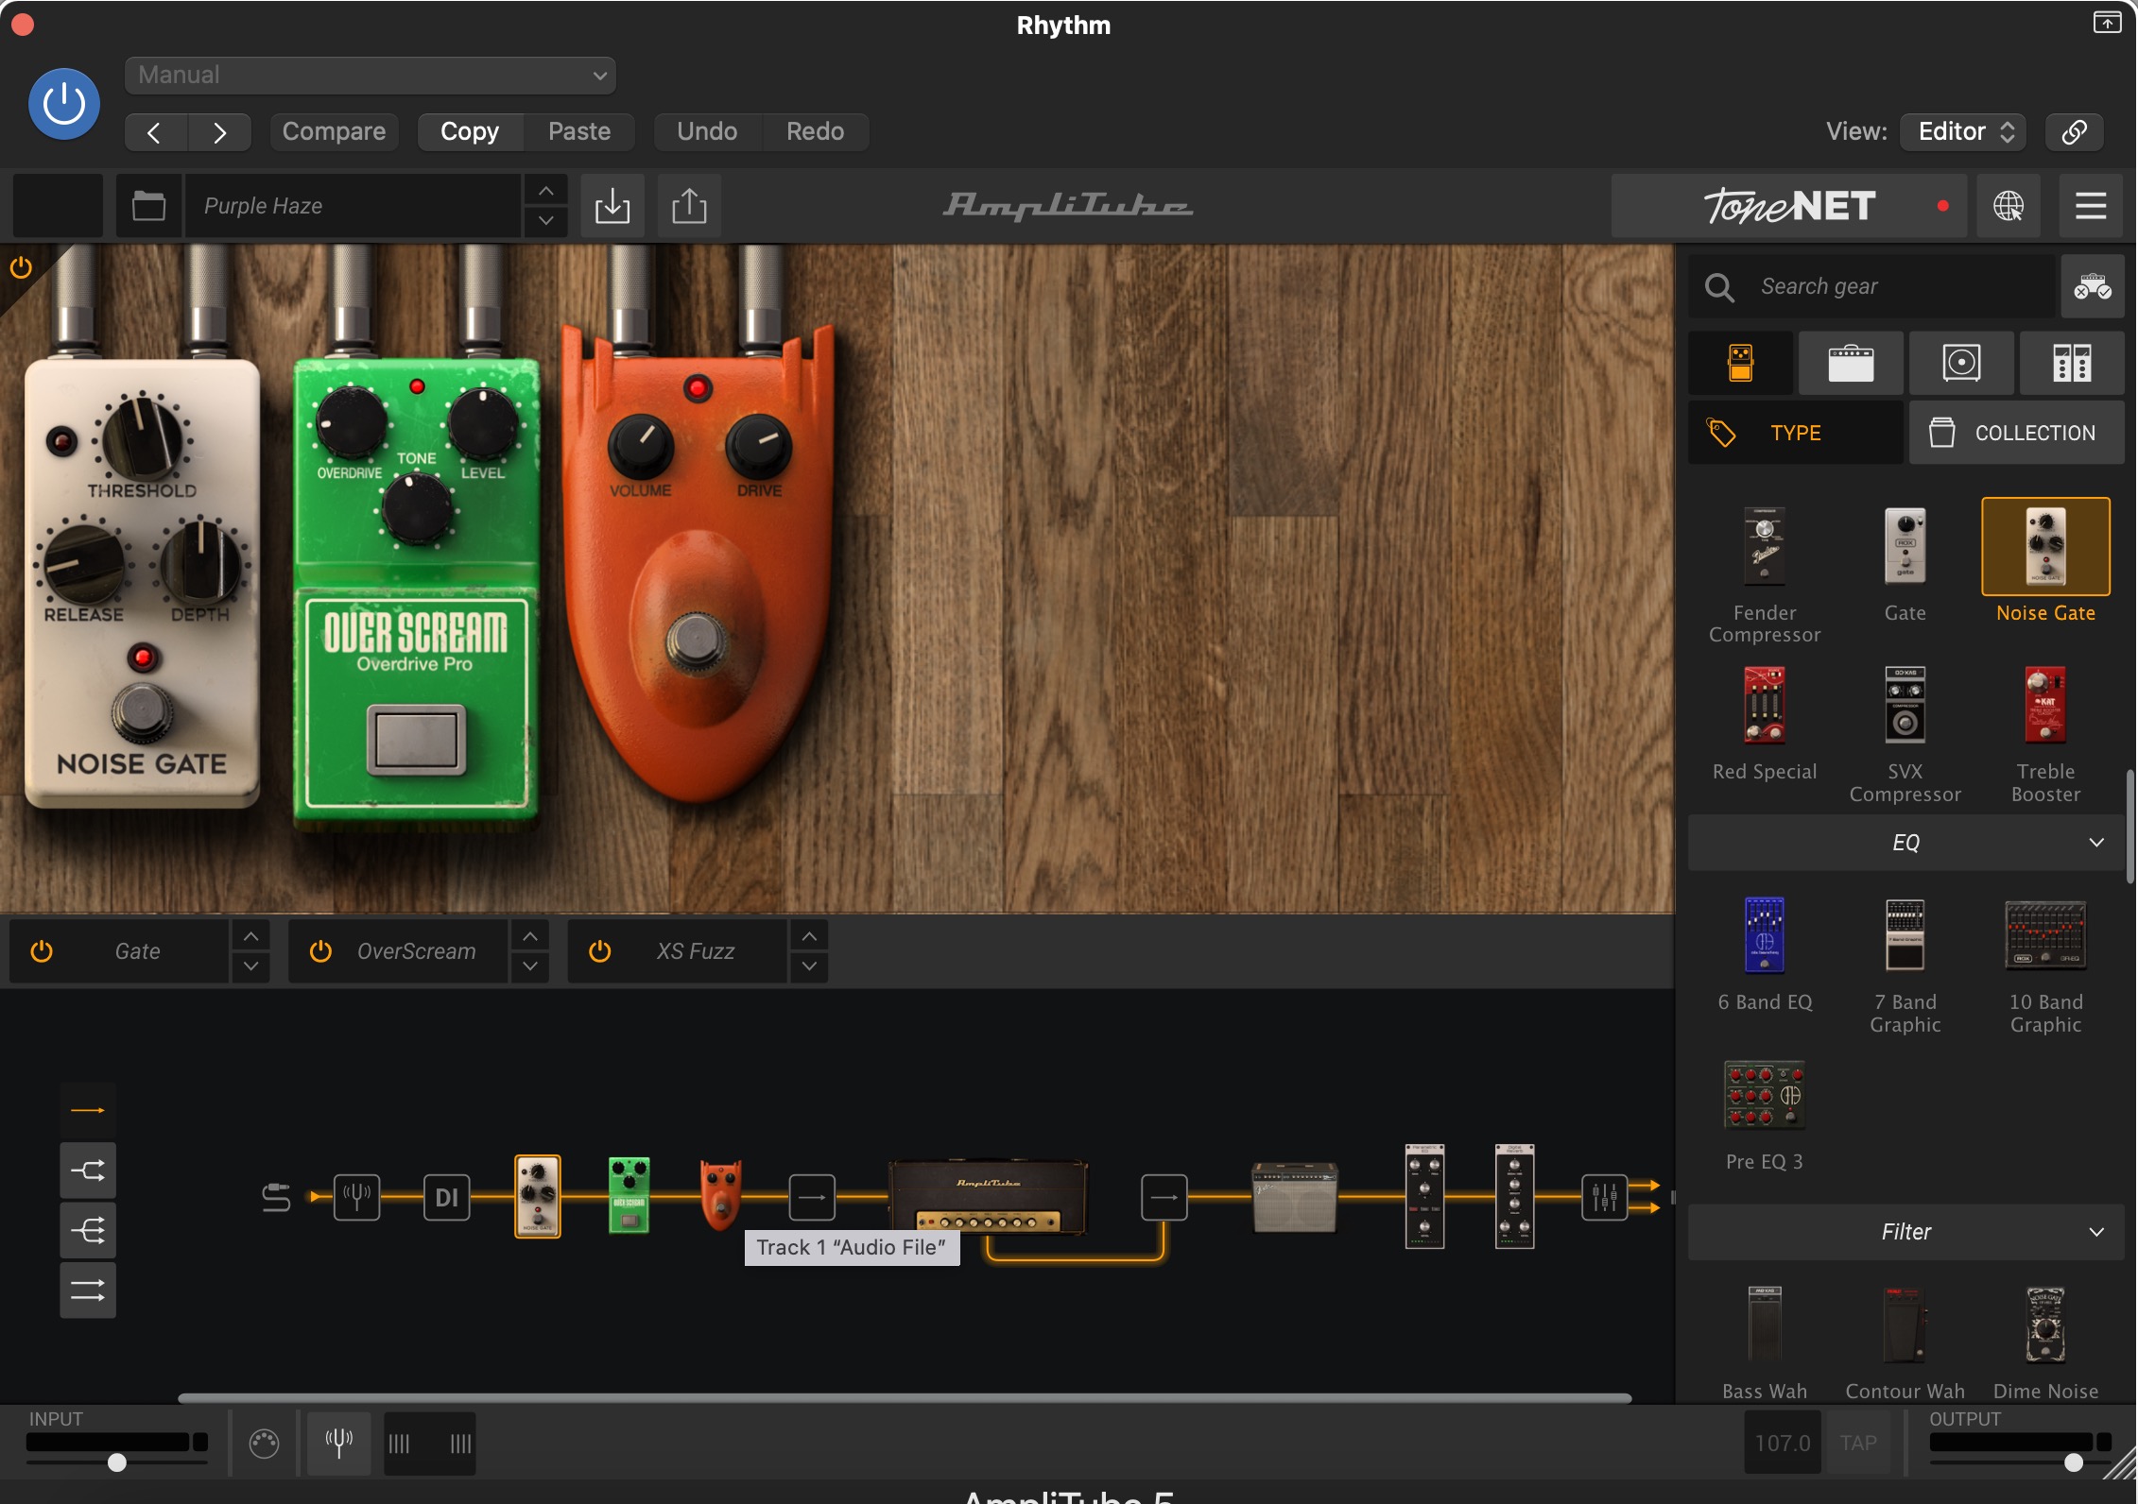Select the amp head in signal chain
Screen dimensions: 2138x1504
(x=989, y=1197)
